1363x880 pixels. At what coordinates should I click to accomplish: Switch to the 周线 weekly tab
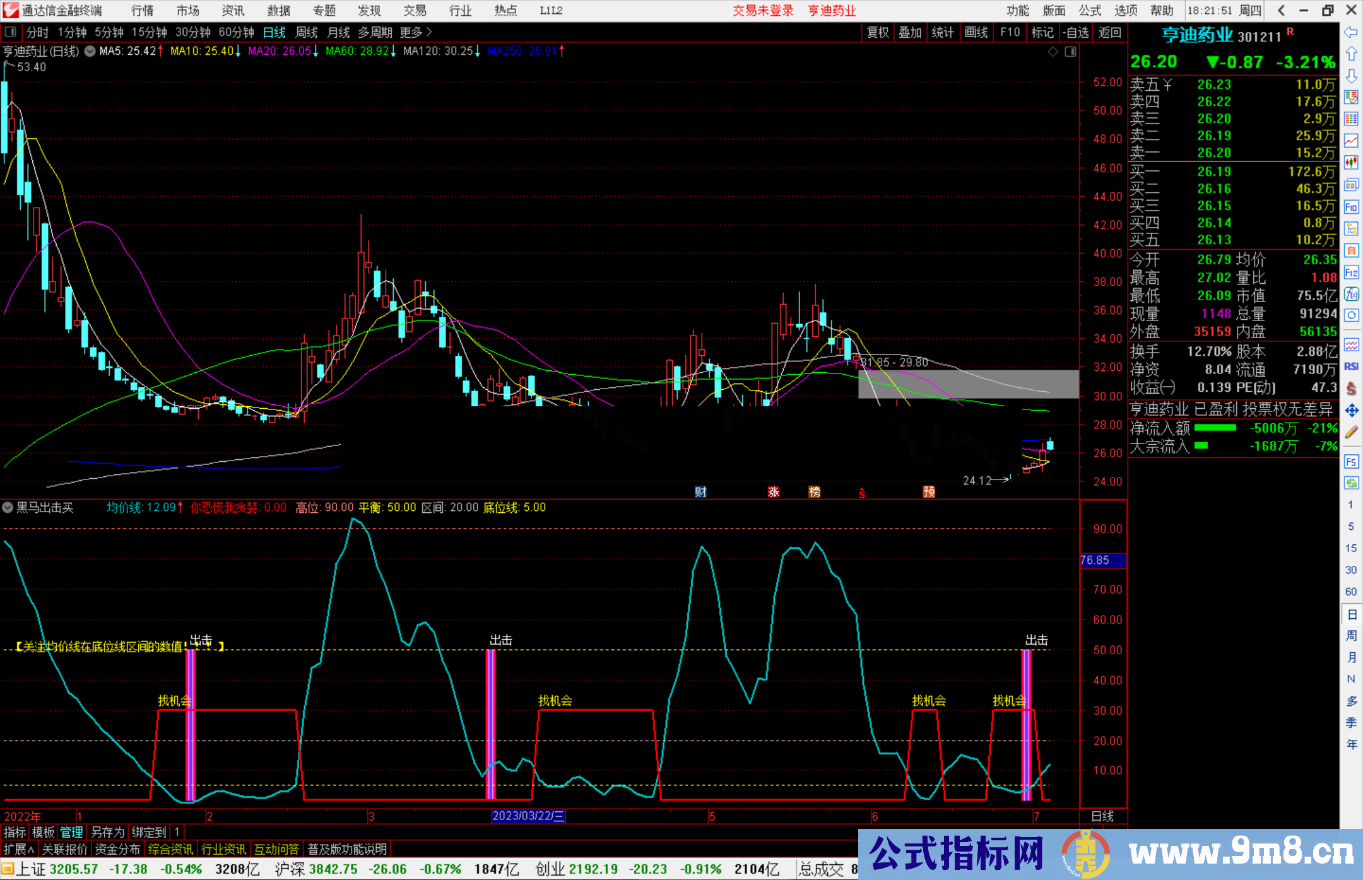click(307, 32)
